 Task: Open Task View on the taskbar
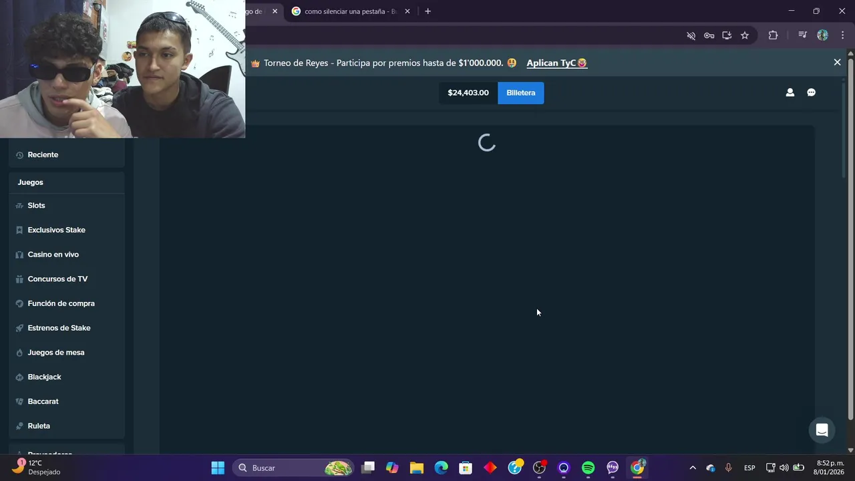tap(368, 468)
